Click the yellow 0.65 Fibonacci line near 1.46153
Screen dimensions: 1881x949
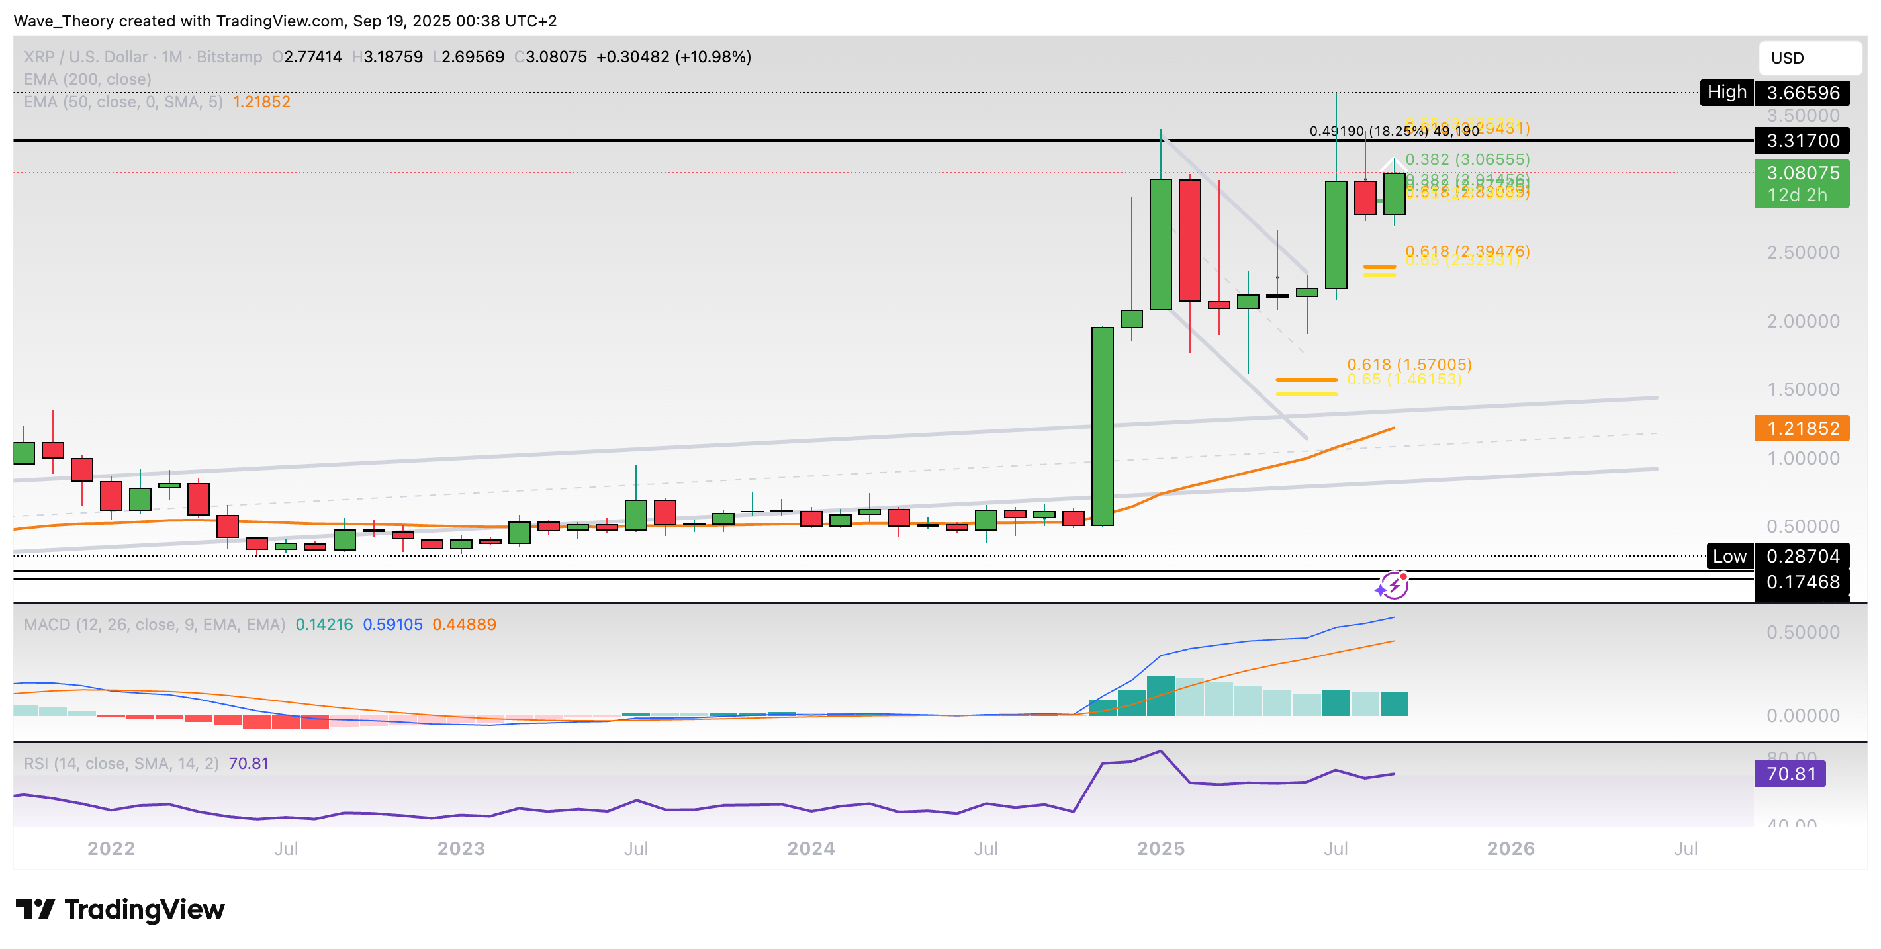click(x=1307, y=394)
